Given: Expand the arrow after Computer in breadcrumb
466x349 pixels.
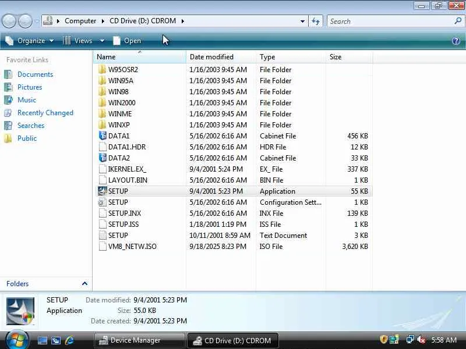Looking at the screenshot, I should pos(103,21).
